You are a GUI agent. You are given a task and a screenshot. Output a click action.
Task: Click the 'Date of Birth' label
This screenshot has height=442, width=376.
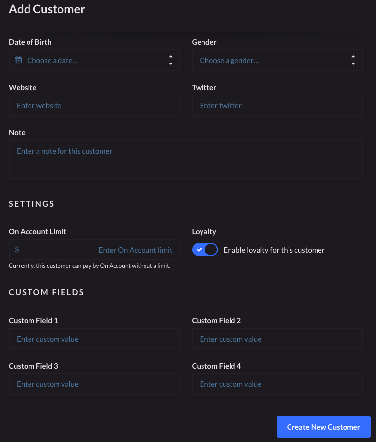click(x=30, y=42)
